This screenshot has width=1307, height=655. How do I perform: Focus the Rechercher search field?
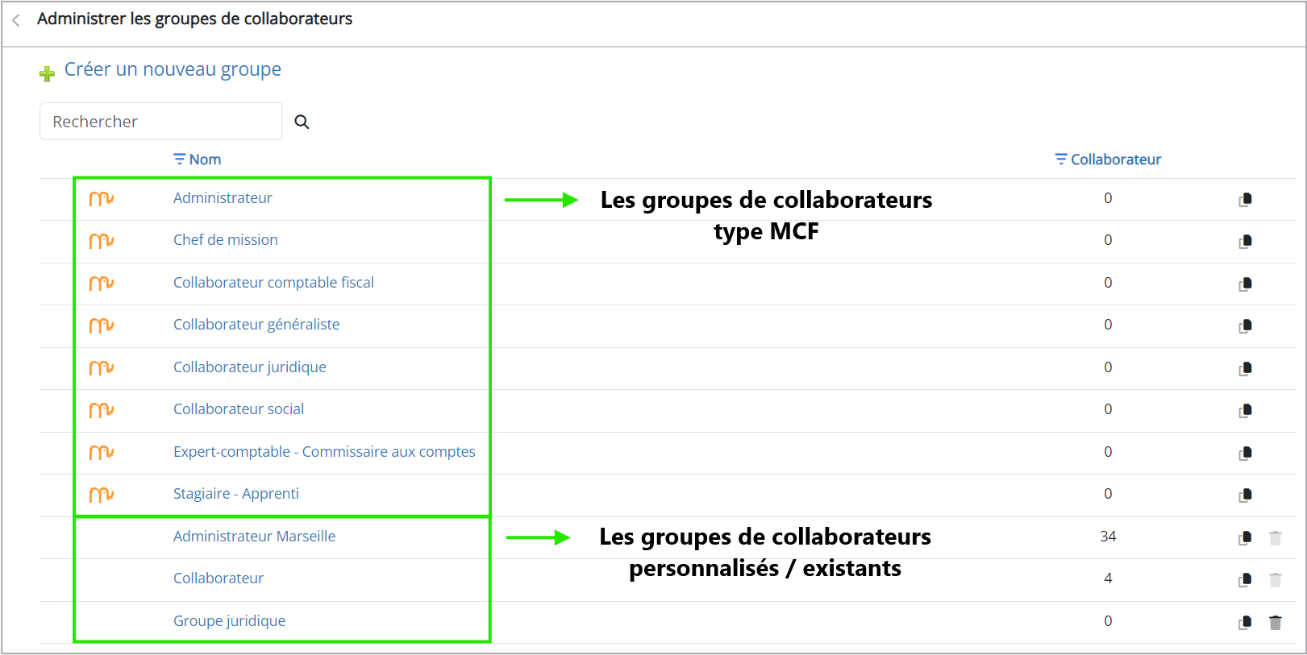160,122
